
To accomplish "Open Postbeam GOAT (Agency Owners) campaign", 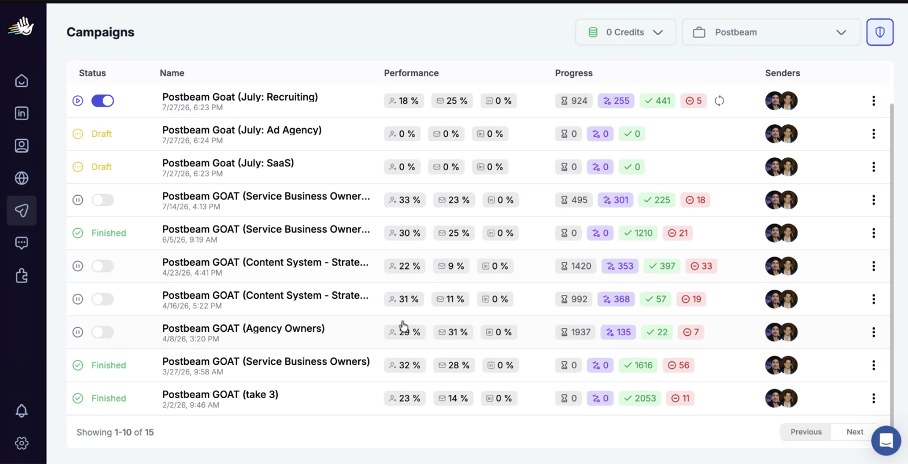I will click(x=243, y=328).
